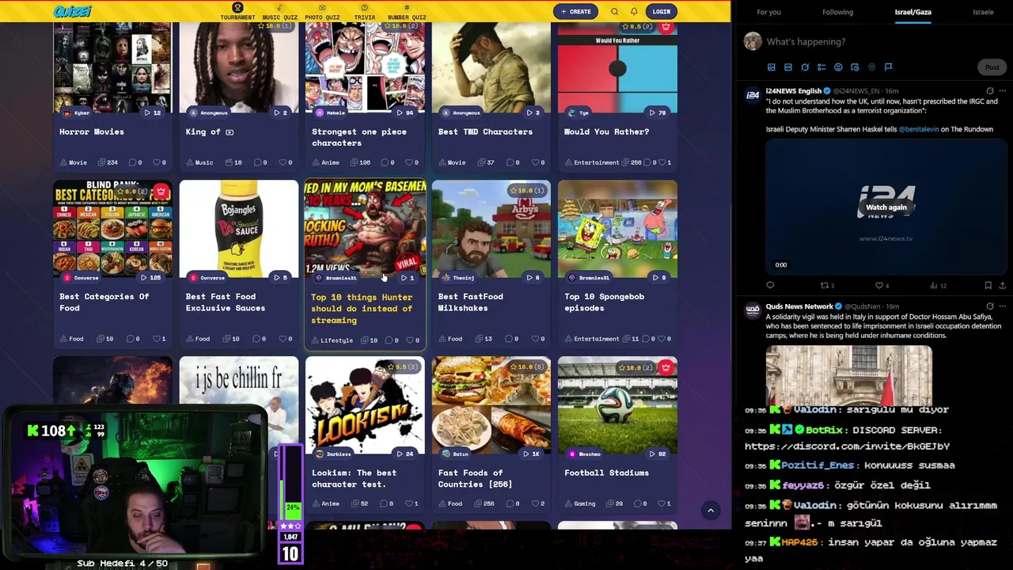This screenshot has width=1013, height=570.
Task: Open the Horror Movies quiz
Action: [x=92, y=132]
